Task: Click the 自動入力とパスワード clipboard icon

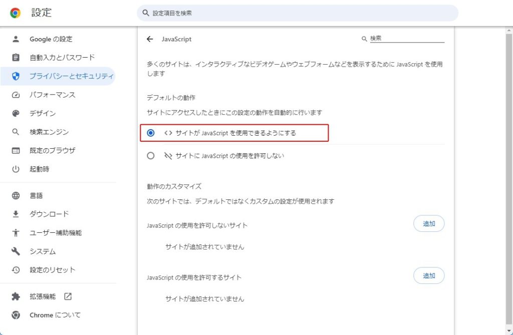Action: [x=16, y=58]
